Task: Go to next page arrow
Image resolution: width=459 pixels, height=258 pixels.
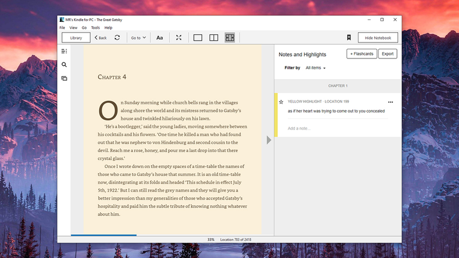Action: 269,140
